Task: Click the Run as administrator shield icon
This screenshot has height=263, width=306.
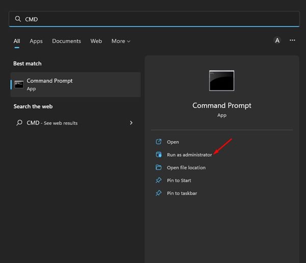Action: (x=158, y=155)
